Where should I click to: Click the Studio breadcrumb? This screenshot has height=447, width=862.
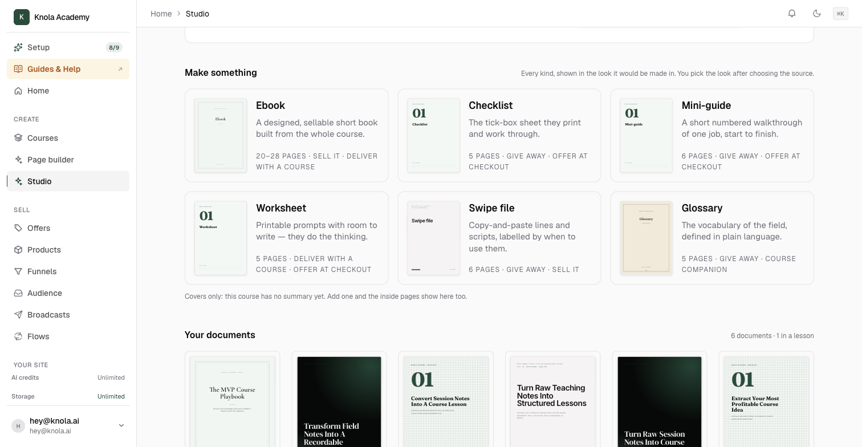coord(197,14)
